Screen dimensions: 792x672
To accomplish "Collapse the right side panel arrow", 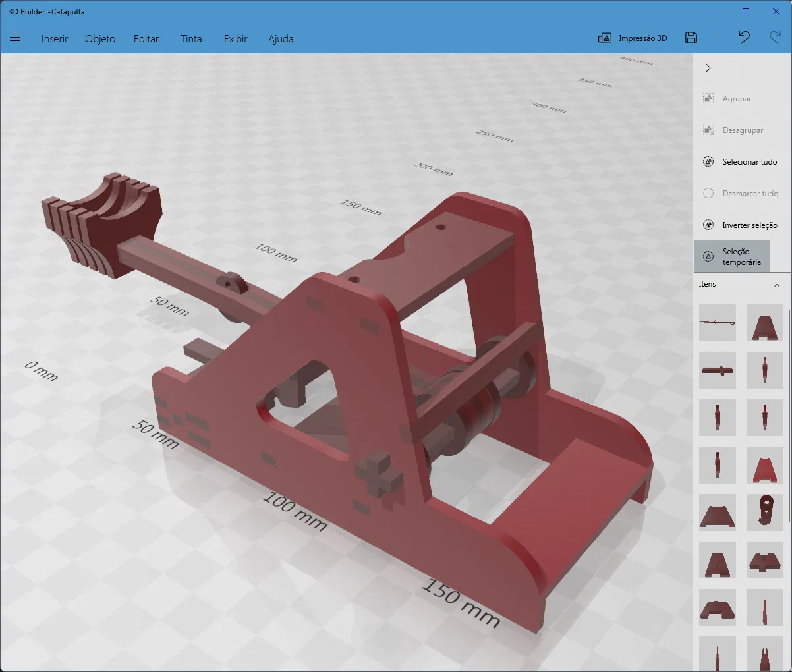I will (708, 68).
